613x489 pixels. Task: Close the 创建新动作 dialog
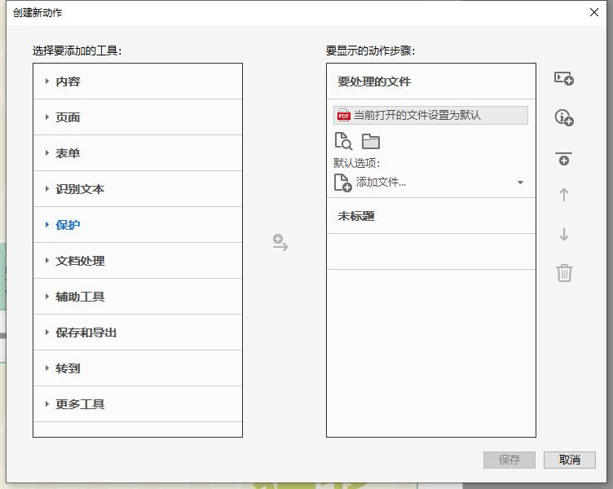[x=593, y=12]
